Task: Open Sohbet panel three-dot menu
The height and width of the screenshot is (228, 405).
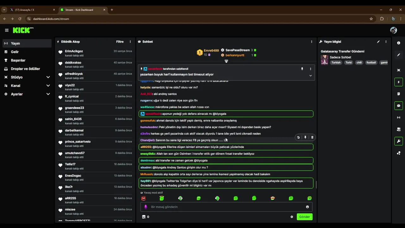Action: [x=311, y=41]
